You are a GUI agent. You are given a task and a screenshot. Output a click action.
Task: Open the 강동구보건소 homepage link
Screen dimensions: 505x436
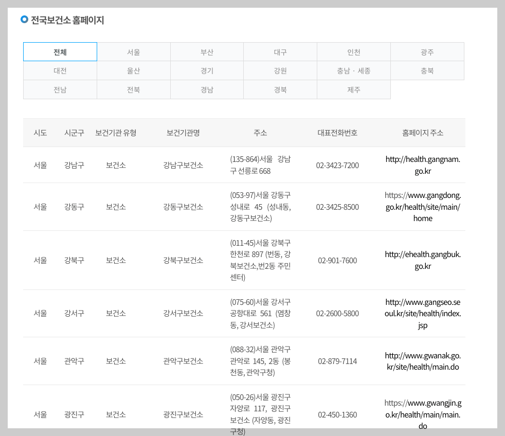pos(423,207)
